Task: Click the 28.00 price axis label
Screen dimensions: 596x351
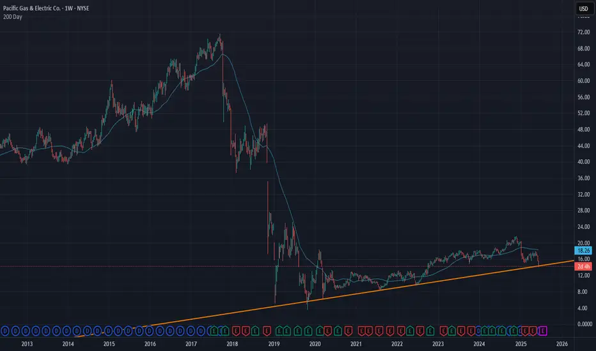Action: pos(583,210)
